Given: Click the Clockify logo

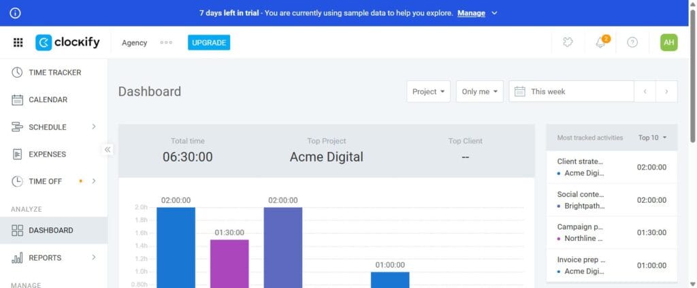Looking at the screenshot, I should tap(67, 43).
